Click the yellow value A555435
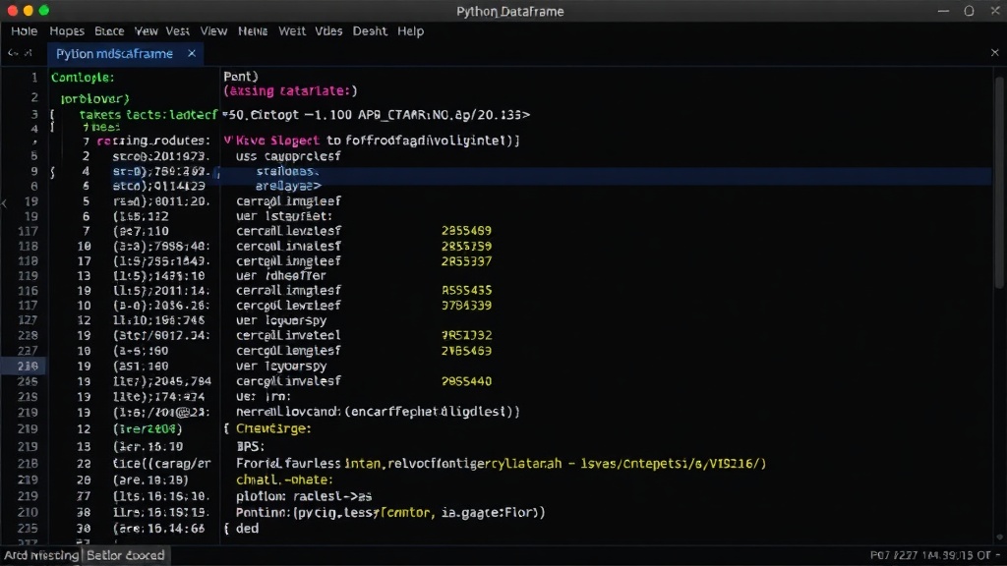This screenshot has height=566, width=1007. coord(466,290)
